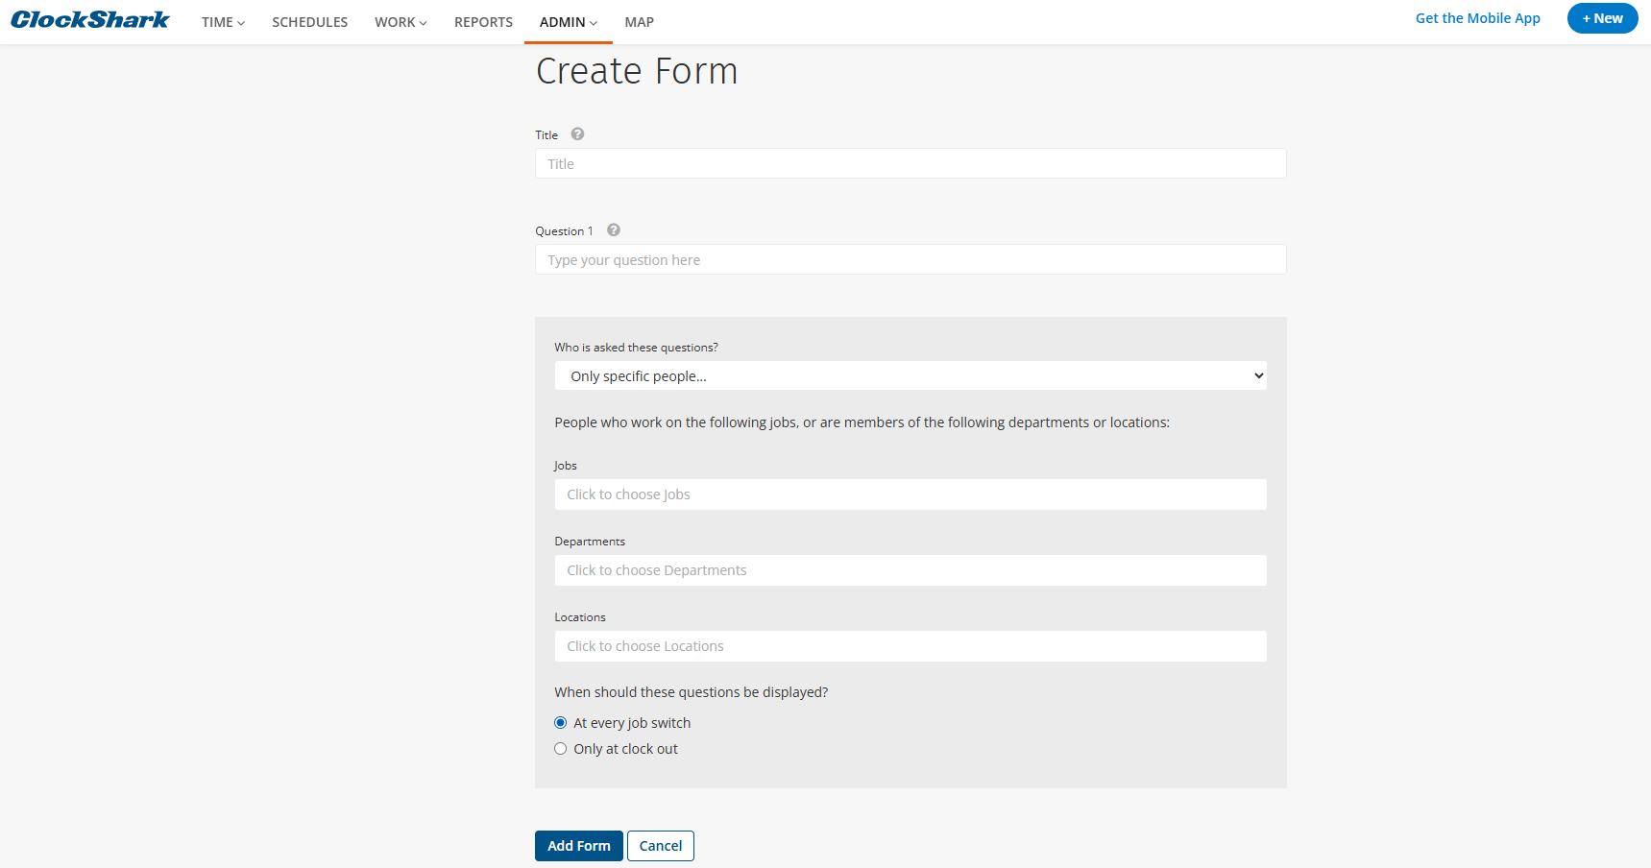Screen dimensions: 1651x868
Task: Click the + New button
Action: pyautogui.click(x=1602, y=18)
